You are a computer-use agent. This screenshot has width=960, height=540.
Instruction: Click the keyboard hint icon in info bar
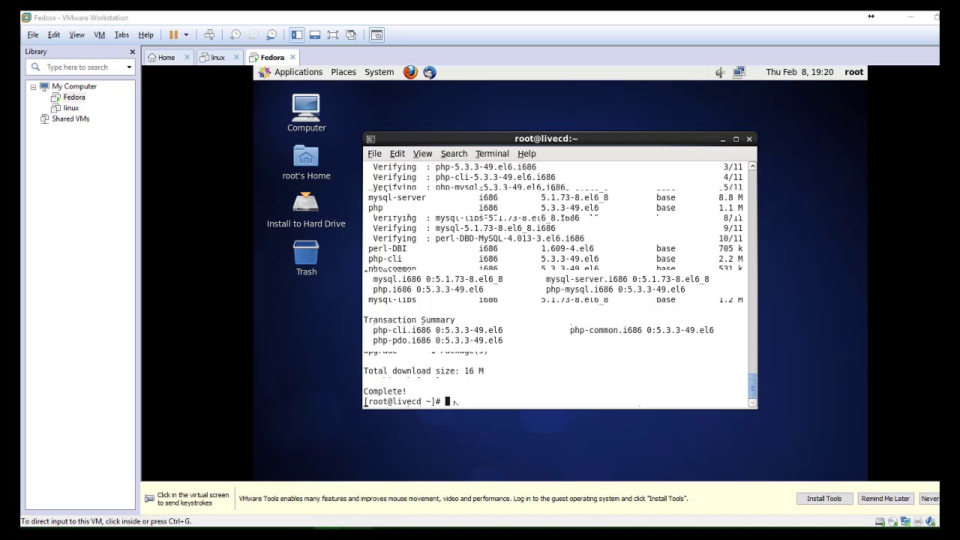[x=149, y=498]
